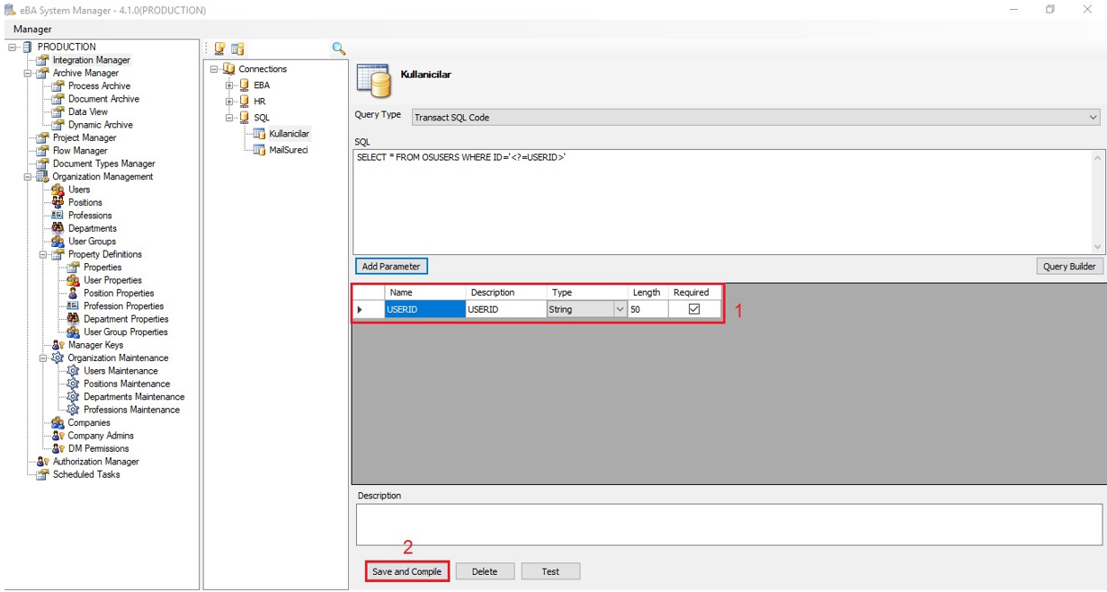Collapse the Archive Manager tree node
The image size is (1107, 592).
[x=28, y=74]
